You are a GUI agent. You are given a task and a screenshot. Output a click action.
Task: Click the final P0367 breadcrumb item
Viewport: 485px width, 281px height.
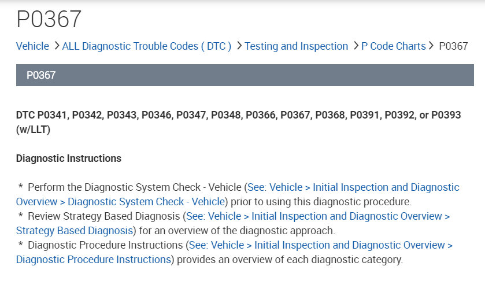click(x=453, y=46)
